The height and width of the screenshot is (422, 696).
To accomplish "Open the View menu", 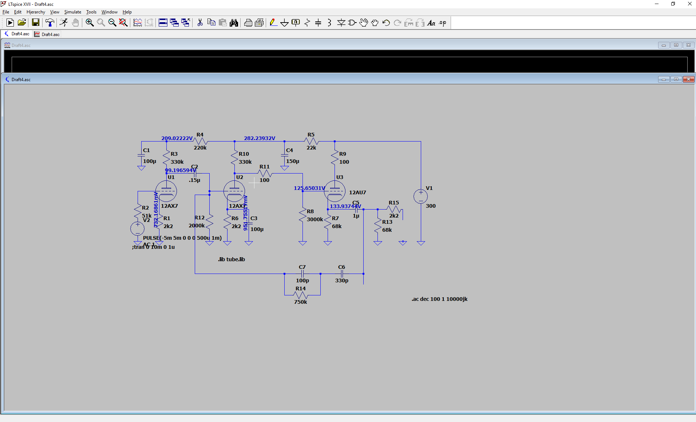I will pyautogui.click(x=55, y=12).
